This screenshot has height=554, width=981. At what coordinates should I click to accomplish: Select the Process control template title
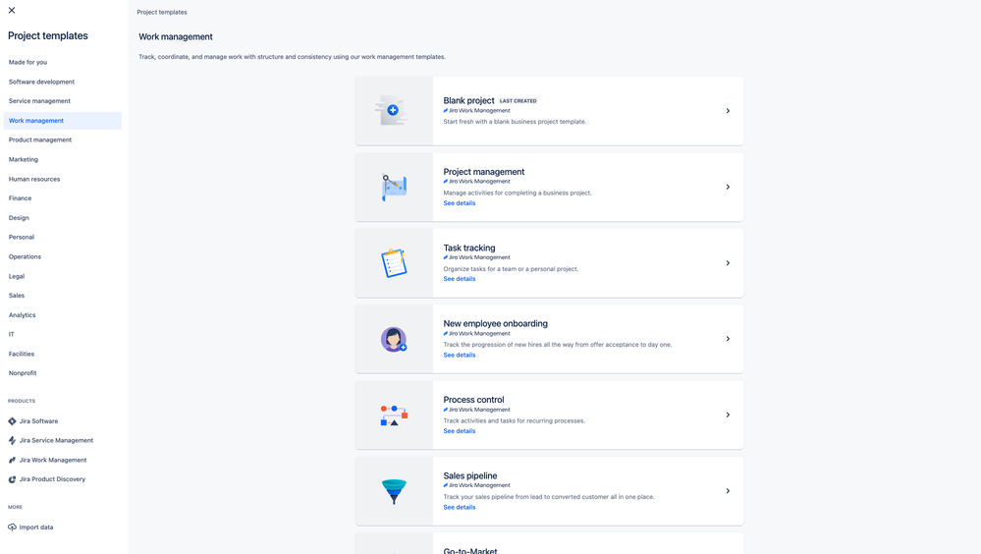[473, 400]
